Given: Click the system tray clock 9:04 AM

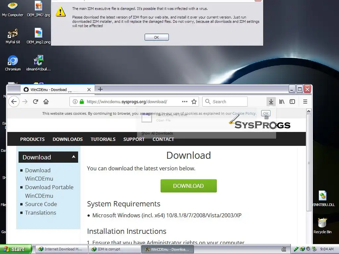Looking at the screenshot, I should pos(327,249).
